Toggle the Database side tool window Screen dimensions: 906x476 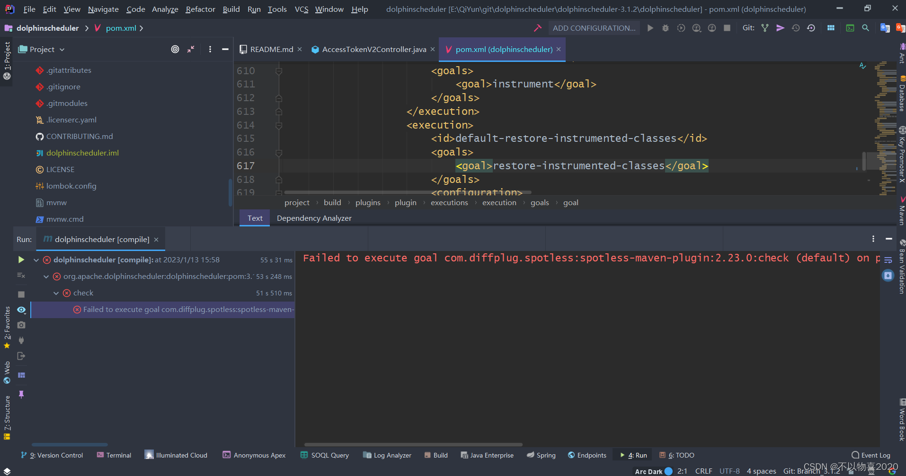[x=902, y=94]
